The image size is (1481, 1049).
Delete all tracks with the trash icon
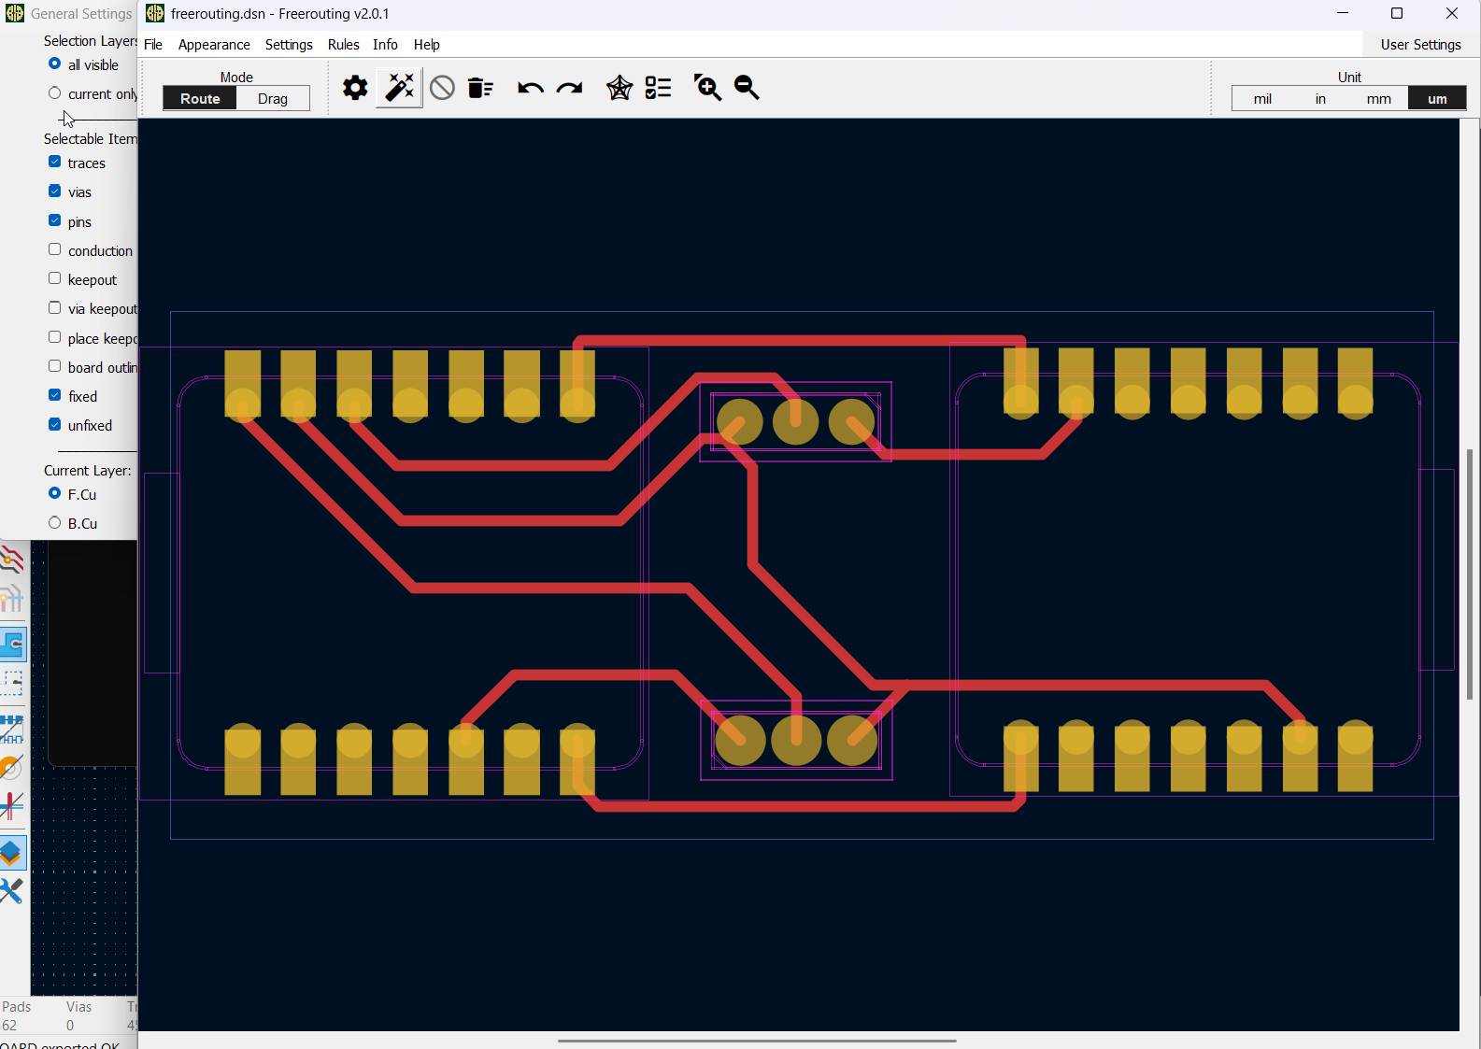(480, 88)
